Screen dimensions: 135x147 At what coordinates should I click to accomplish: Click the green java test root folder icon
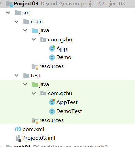coord(35,84)
